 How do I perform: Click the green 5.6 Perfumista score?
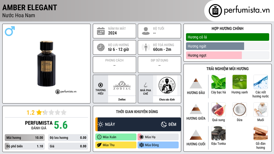pyautogui.click(x=61, y=125)
